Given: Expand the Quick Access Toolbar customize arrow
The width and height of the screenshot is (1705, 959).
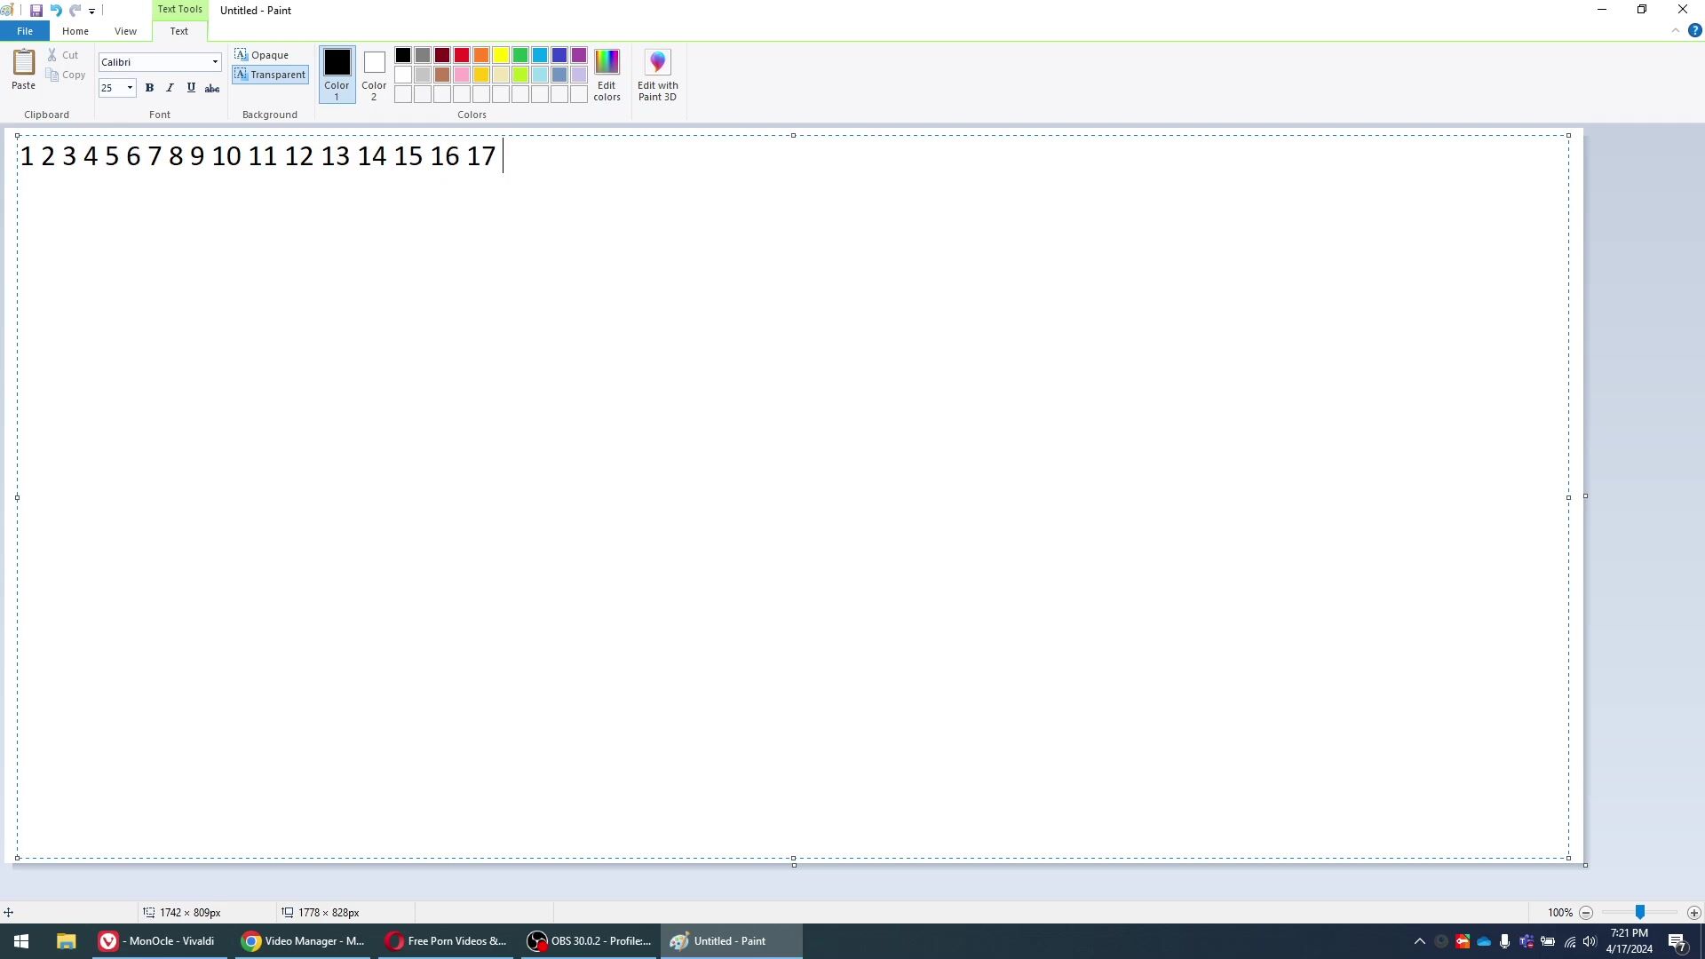Looking at the screenshot, I should [x=91, y=12].
